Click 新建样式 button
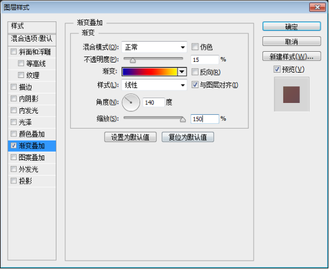The image size is (329, 269). pyautogui.click(x=292, y=56)
